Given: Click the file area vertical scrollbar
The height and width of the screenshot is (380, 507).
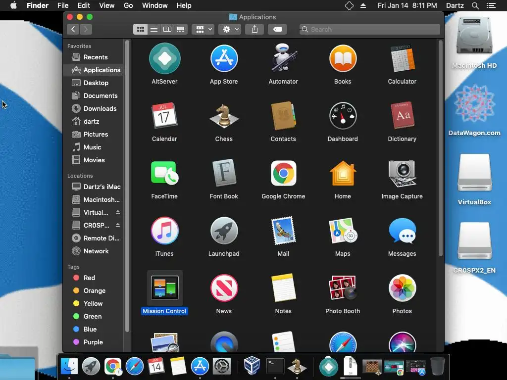Looking at the screenshot, I should [440, 148].
